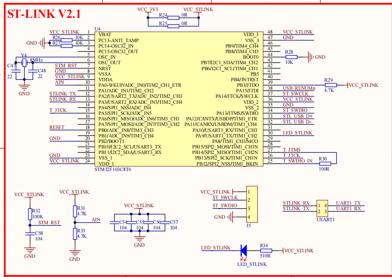Click the "NRST" pin name
Image resolution: width=392 pixels, height=277 pixels.
click(104, 69)
